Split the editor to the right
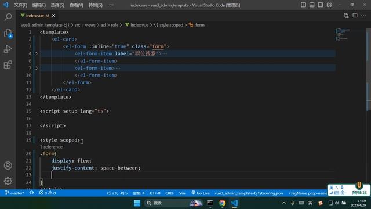The image size is (371, 209). [x=355, y=16]
